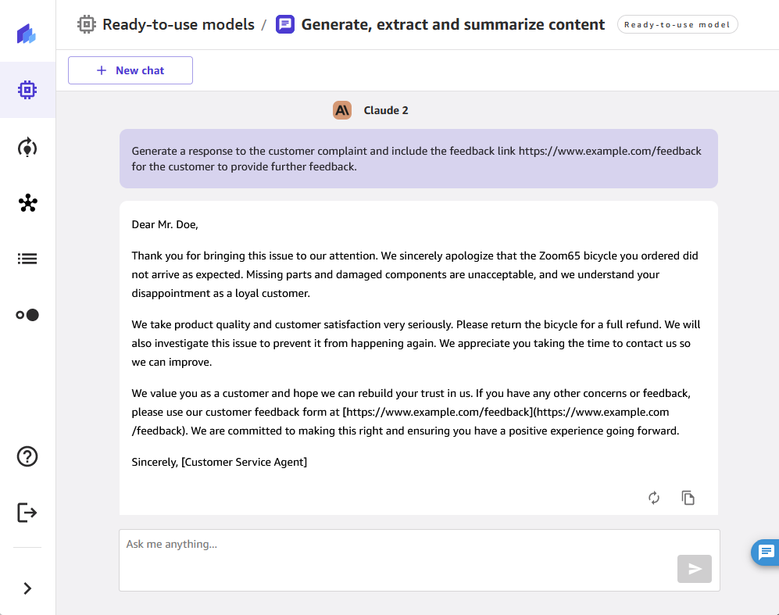Open the Ready-to-use models sidebar icon
This screenshot has width=779, height=615.
(27, 90)
